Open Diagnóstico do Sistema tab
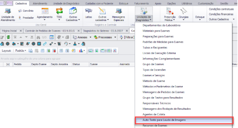 103,31
